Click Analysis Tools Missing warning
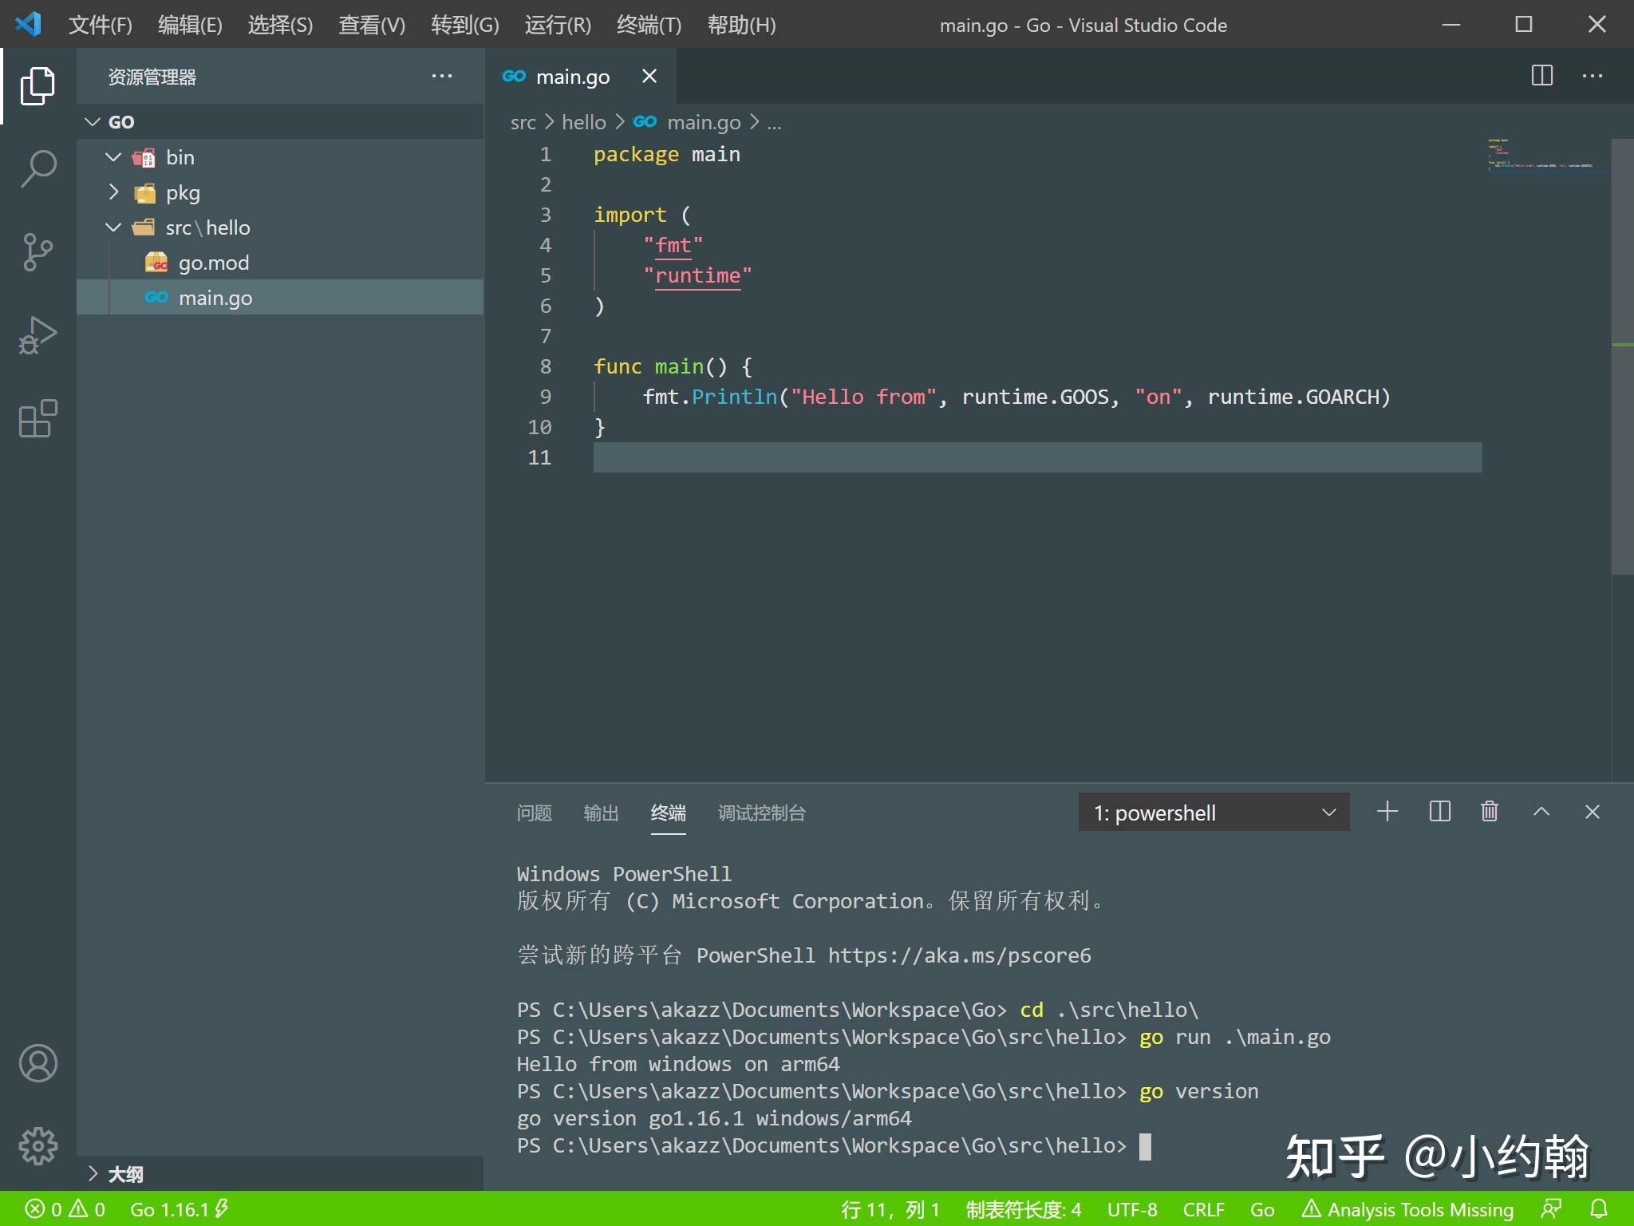Viewport: 1634px width, 1226px height. [x=1407, y=1209]
